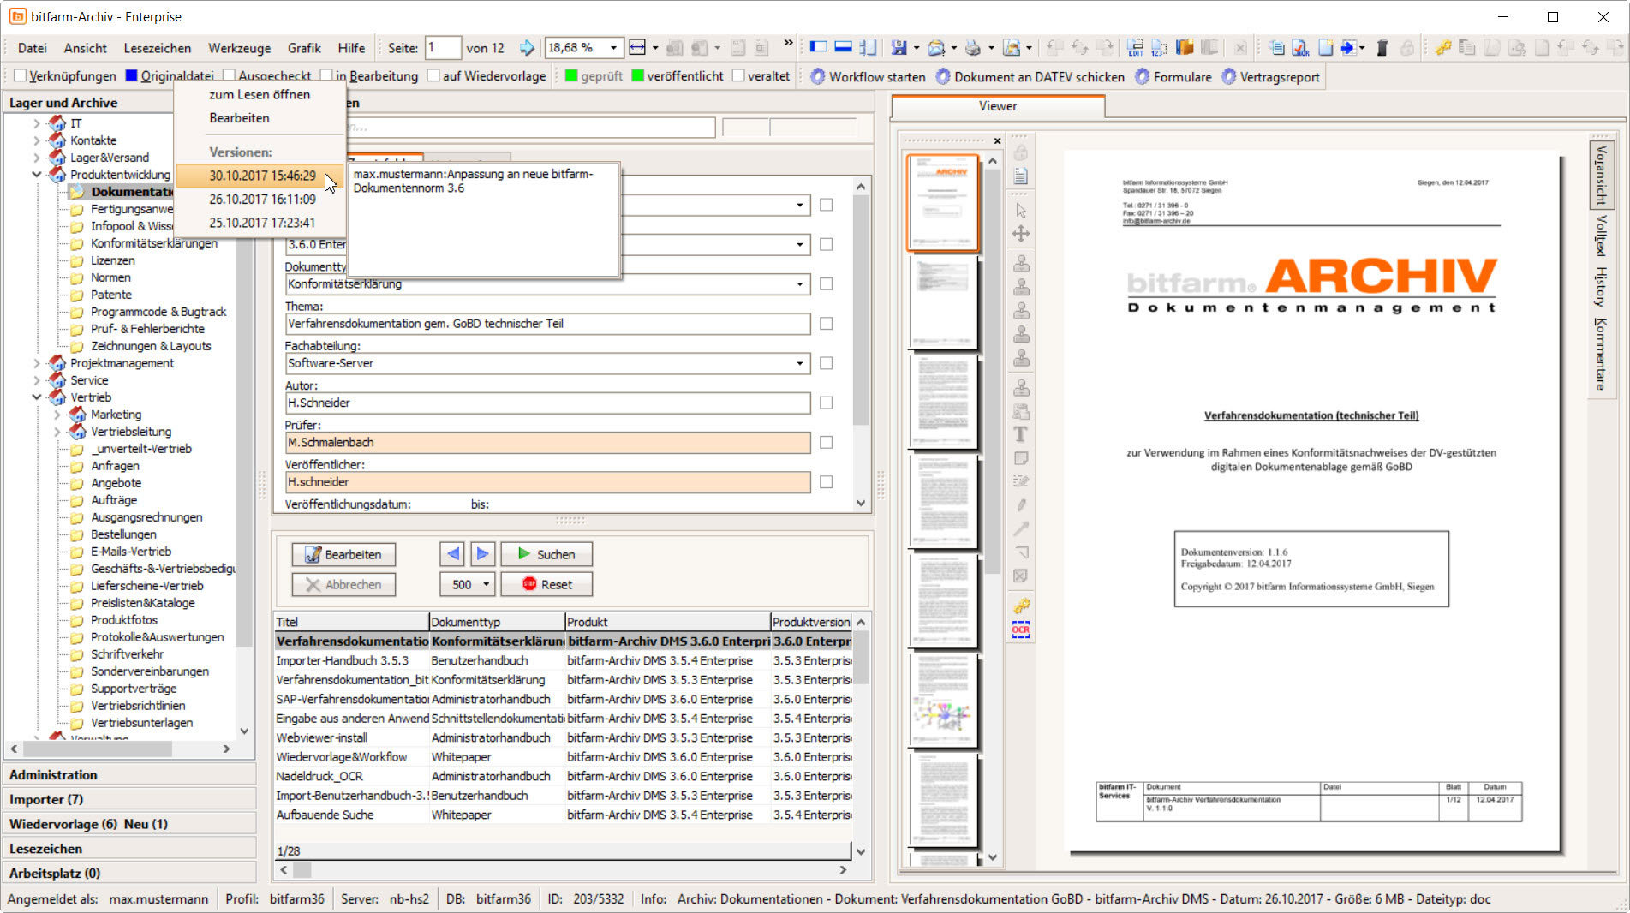Select the sticky note annotation tool
Viewport: 1630px width, 913px height.
(x=1021, y=458)
